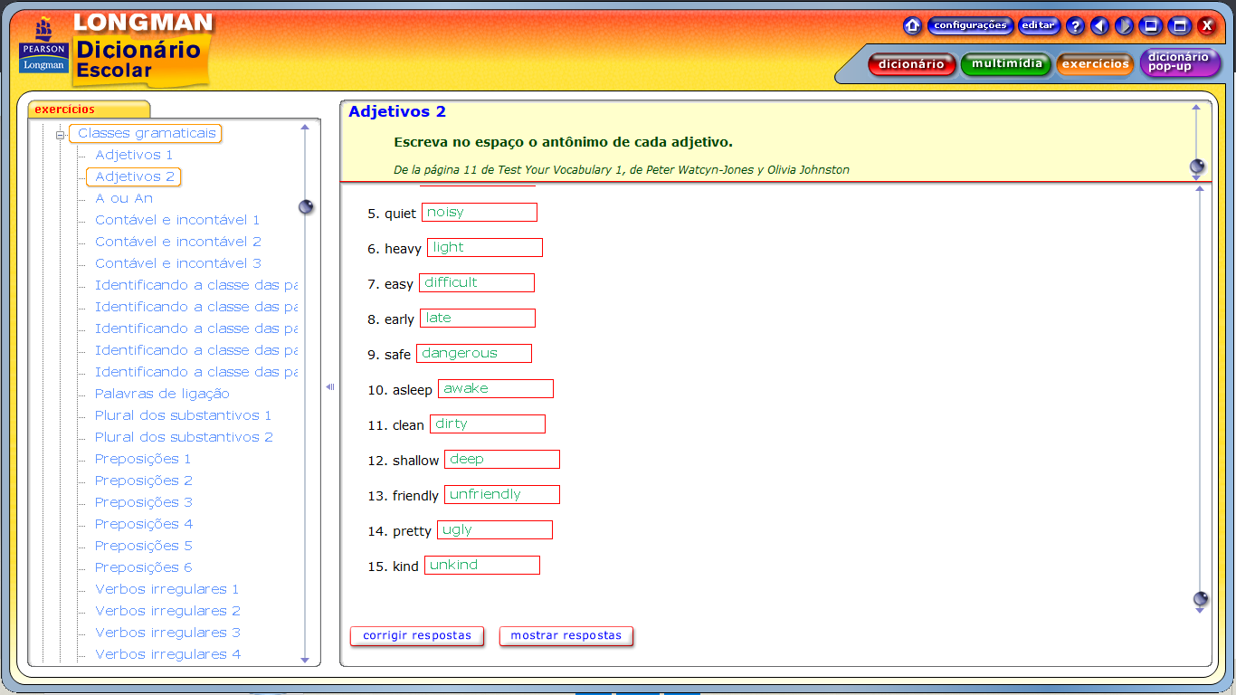Click the answer field for 10. asleep

tap(496, 389)
